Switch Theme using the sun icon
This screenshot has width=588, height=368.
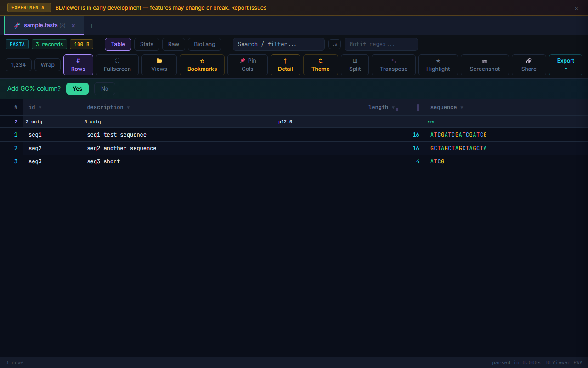coord(320,64)
